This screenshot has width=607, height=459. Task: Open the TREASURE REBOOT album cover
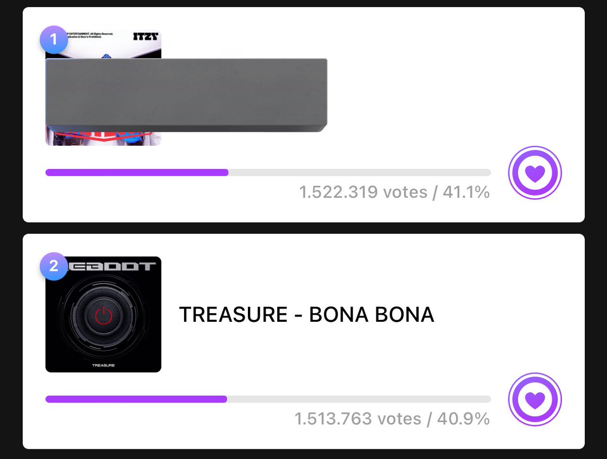point(103,314)
